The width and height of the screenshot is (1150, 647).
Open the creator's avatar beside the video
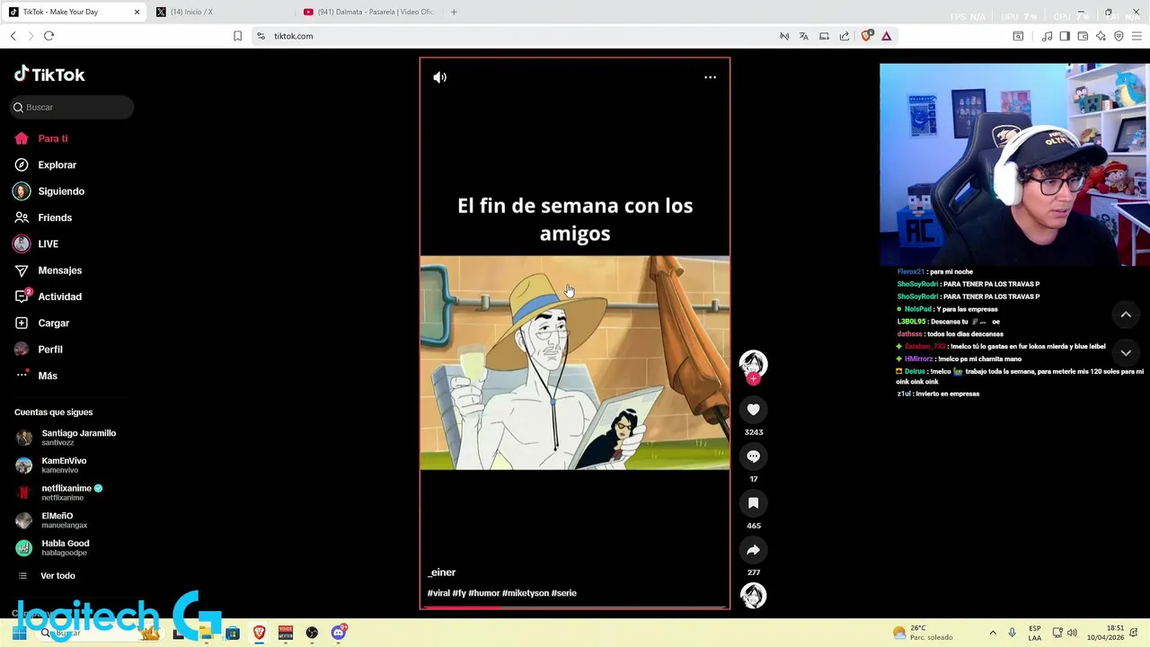coord(753,363)
